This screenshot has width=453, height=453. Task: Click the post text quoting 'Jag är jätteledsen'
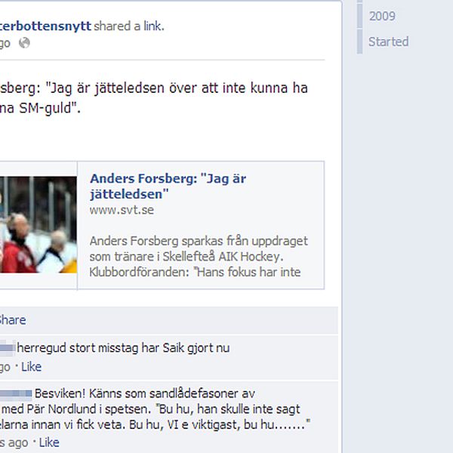[x=154, y=98]
